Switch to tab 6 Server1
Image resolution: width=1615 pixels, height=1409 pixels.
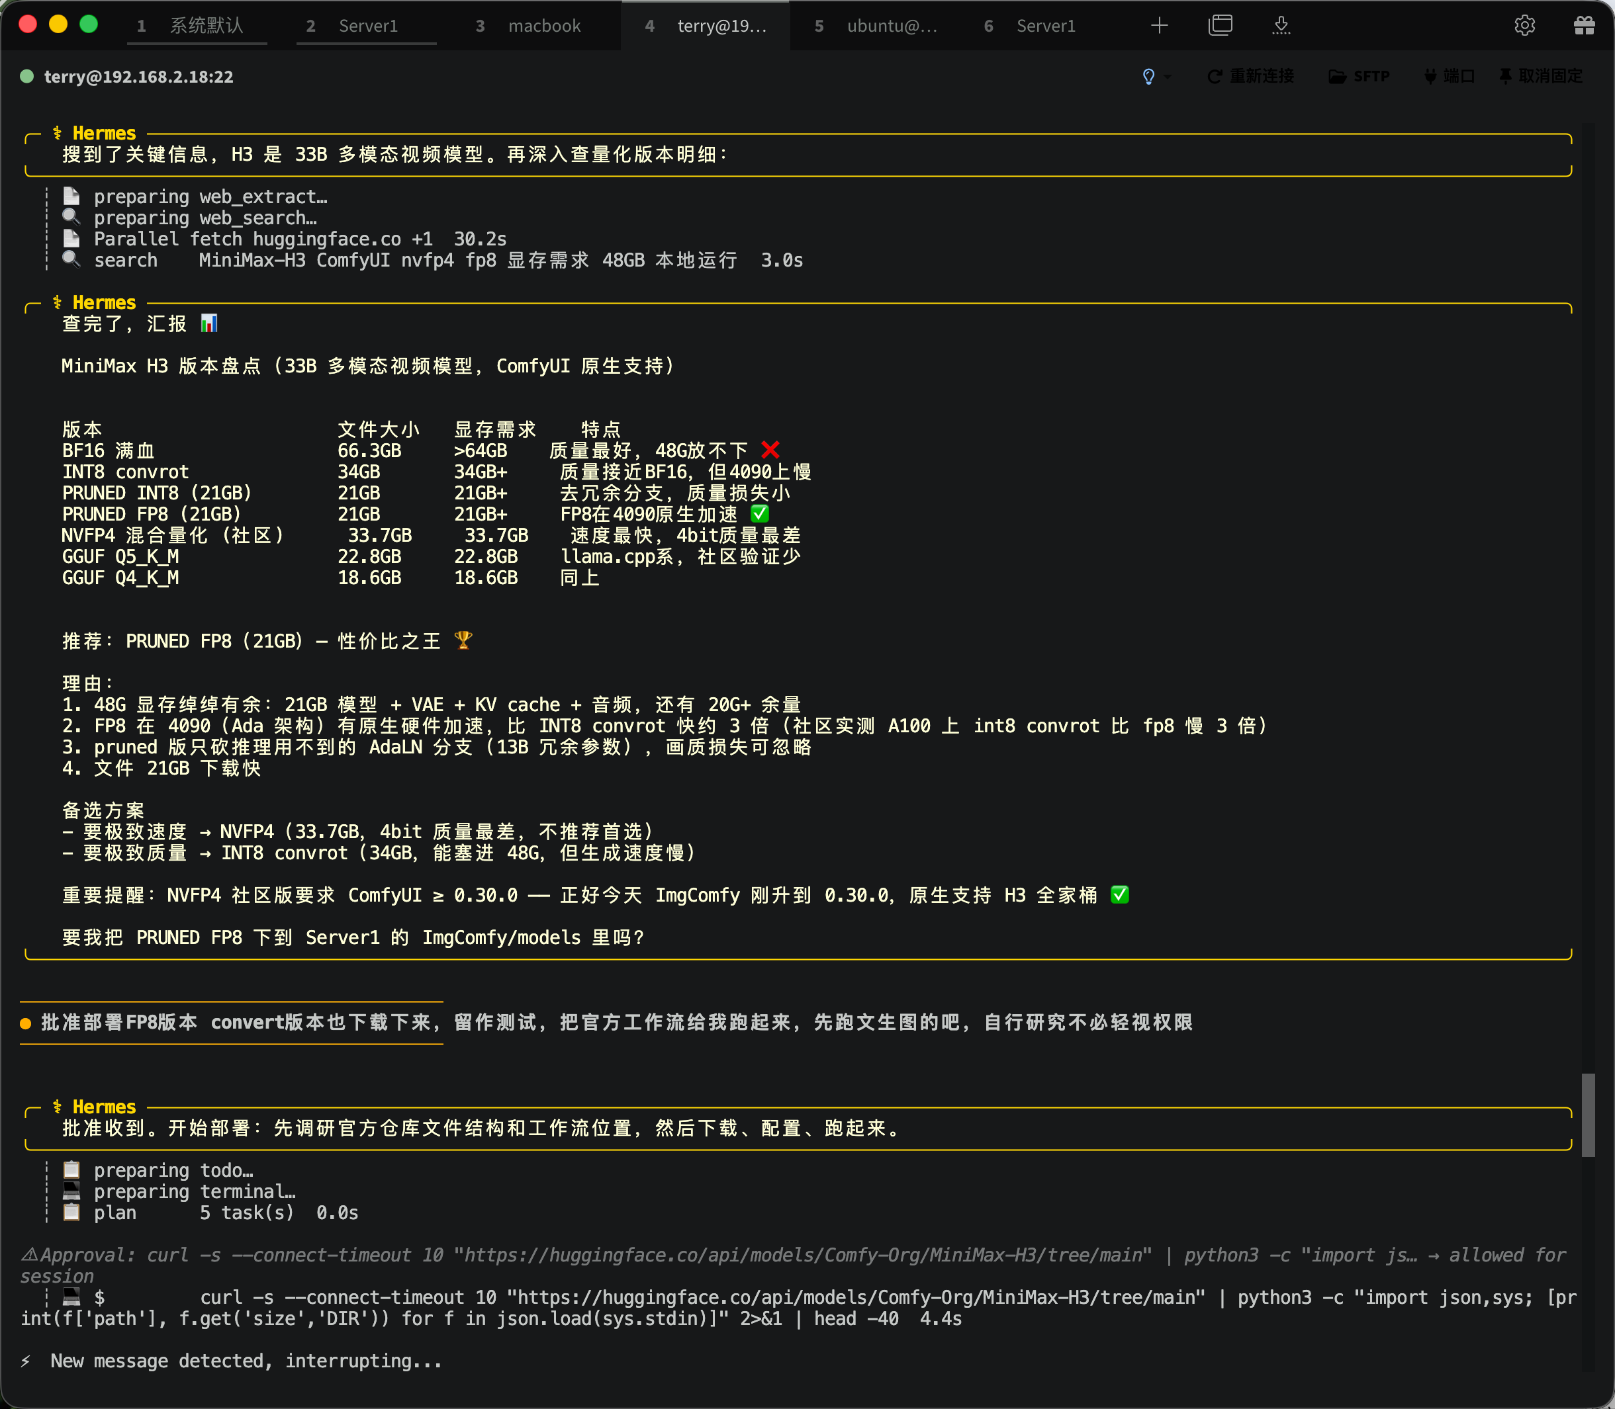1044,26
